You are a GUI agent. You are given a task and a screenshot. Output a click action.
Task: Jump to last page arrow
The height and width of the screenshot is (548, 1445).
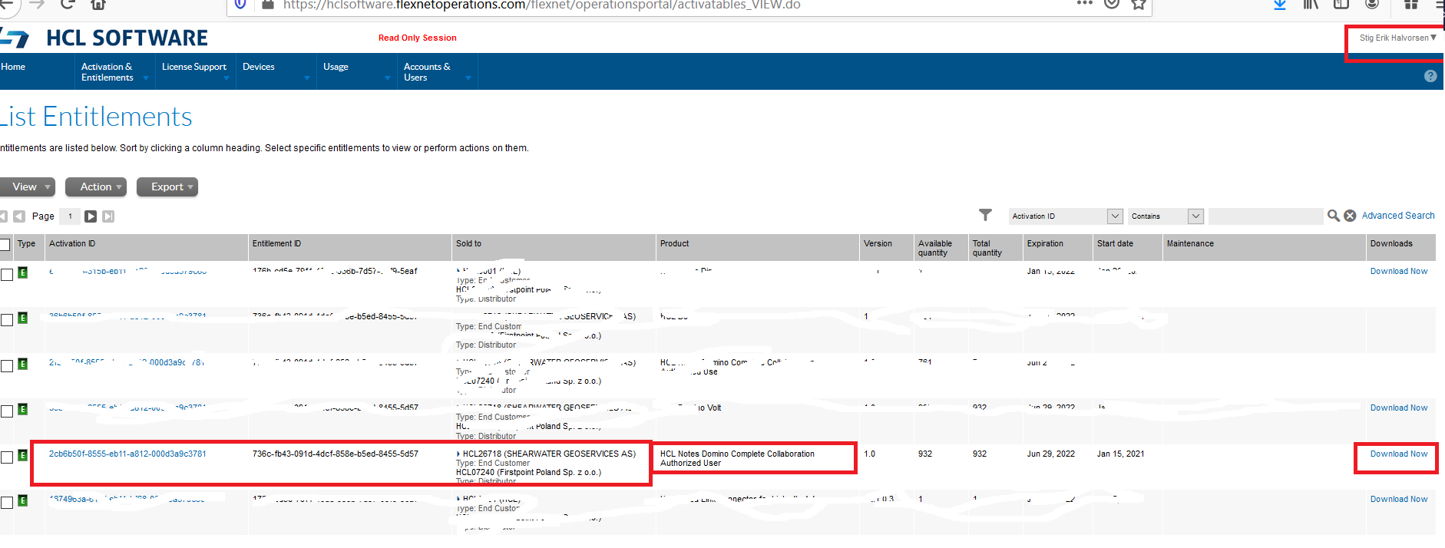click(x=108, y=216)
